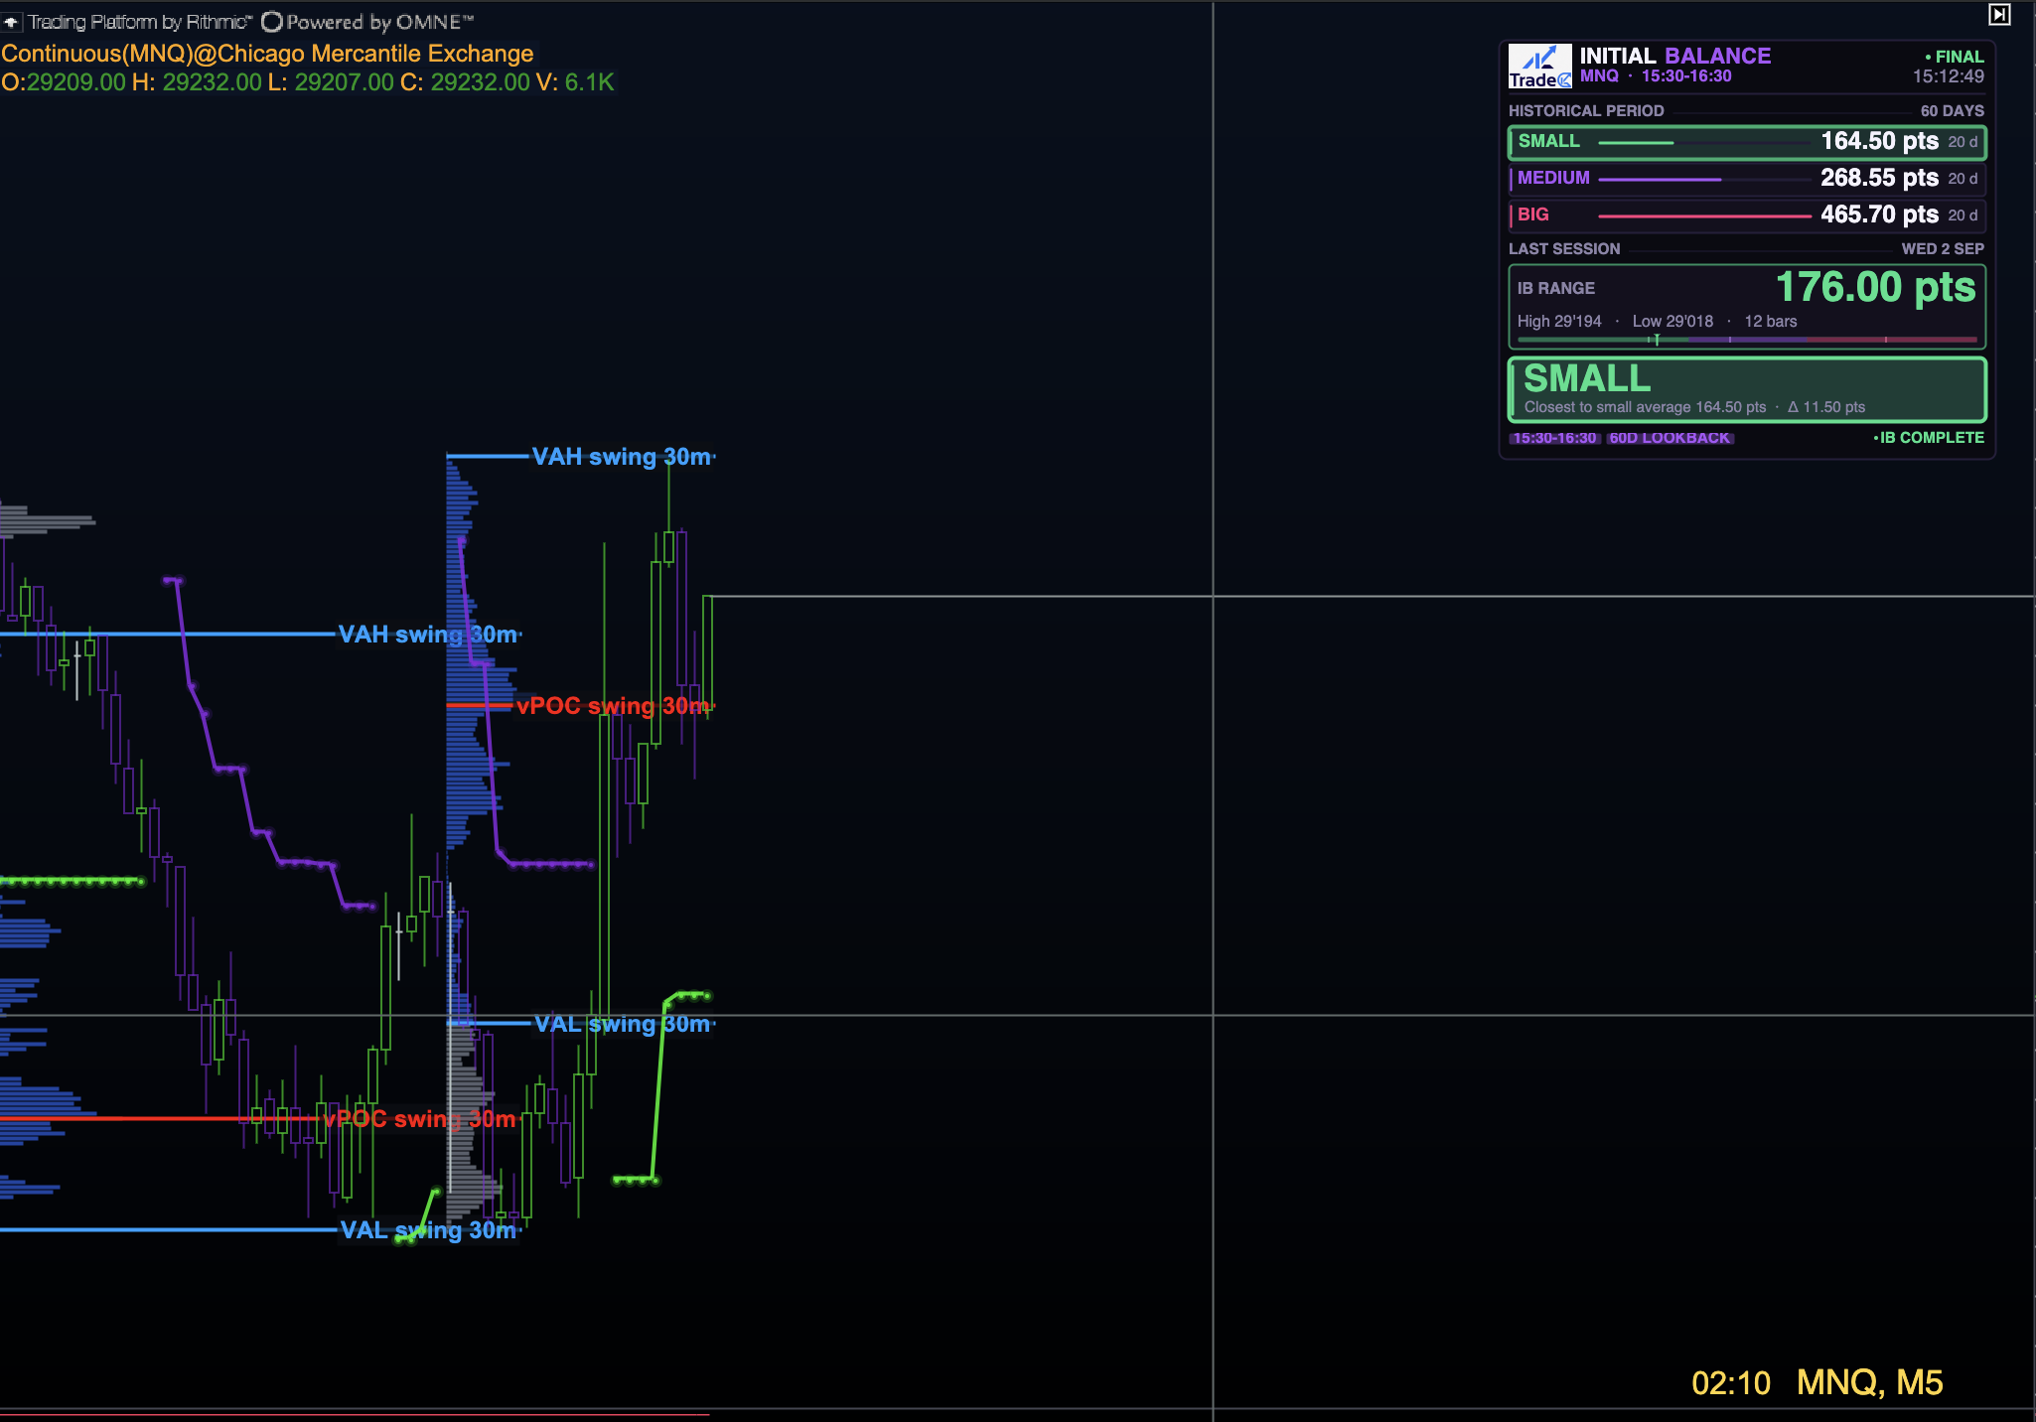Click the 'WED 2 SEP' last session date
2036x1422 pixels.
click(x=1943, y=249)
